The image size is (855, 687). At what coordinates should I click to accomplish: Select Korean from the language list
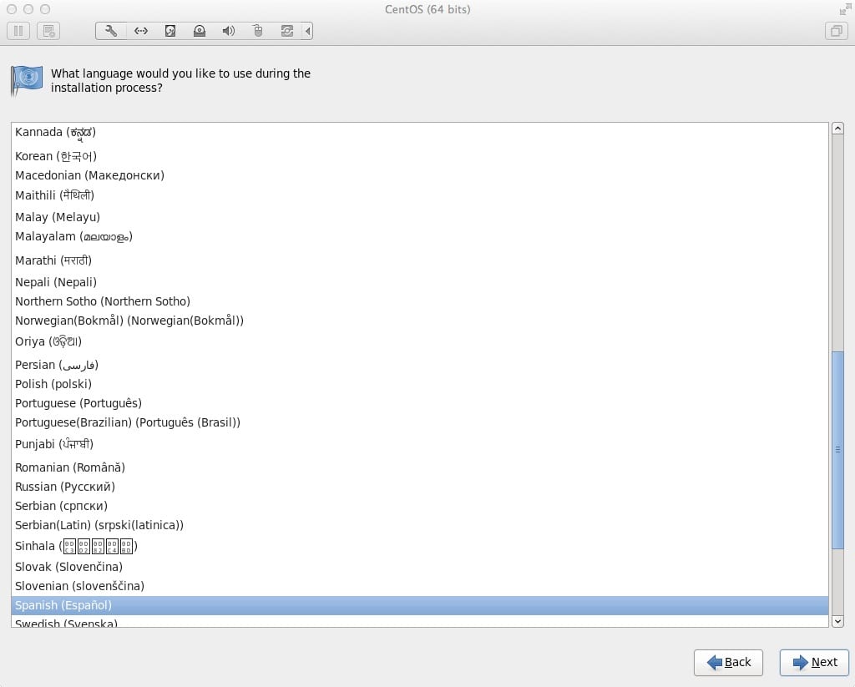tap(56, 156)
